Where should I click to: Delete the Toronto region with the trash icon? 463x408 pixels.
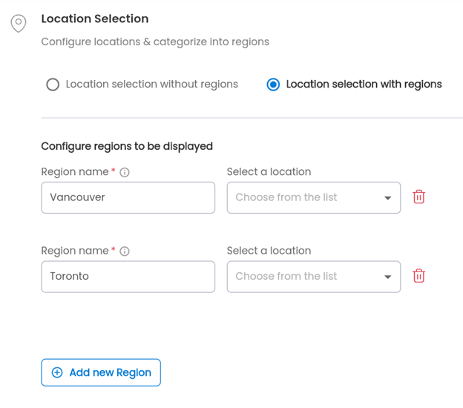pos(418,276)
